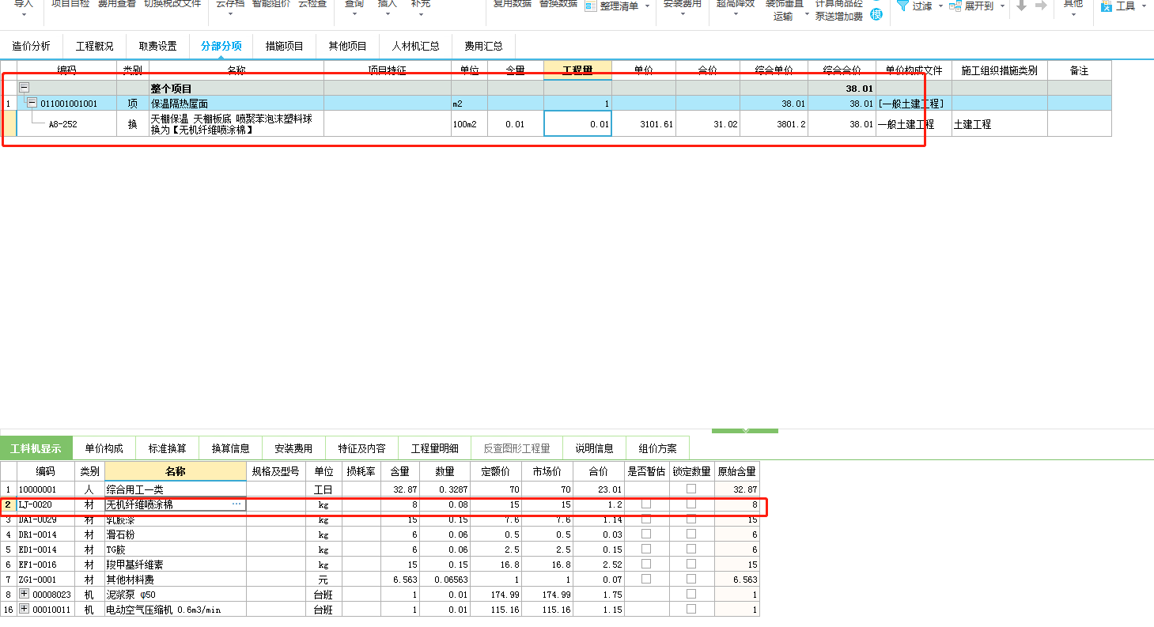Click the 无机纤维喷涂棉 name input field
1154x627 pixels.
coord(175,504)
